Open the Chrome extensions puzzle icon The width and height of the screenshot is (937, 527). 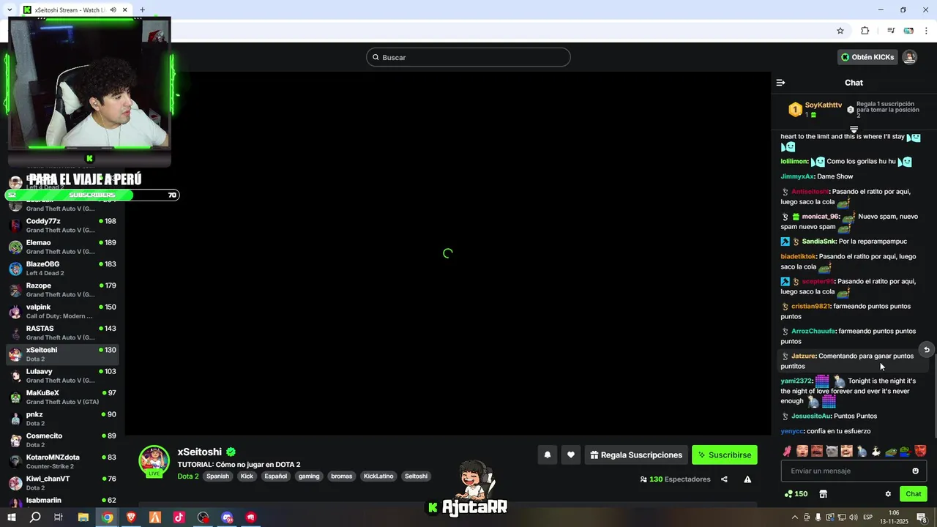click(x=865, y=31)
